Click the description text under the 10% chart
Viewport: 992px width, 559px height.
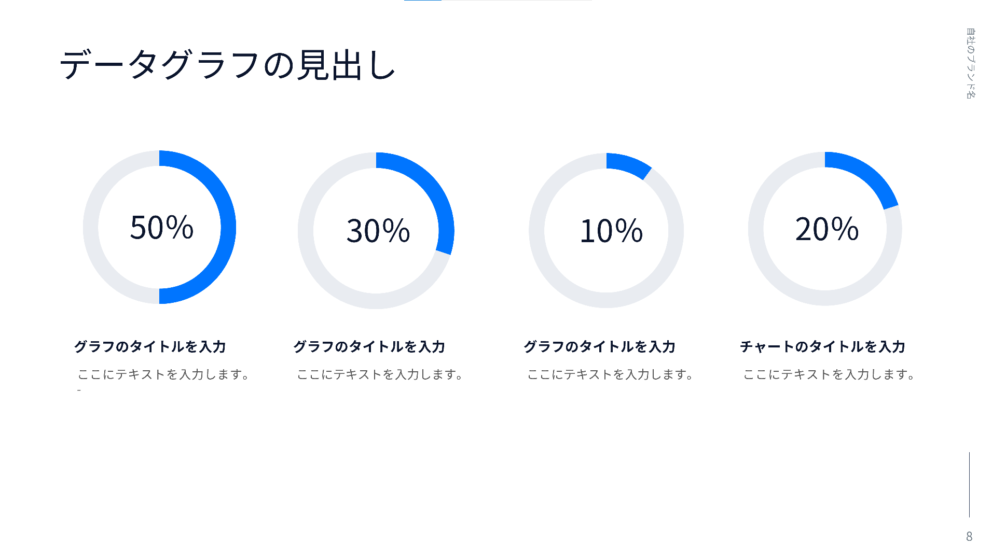611,374
